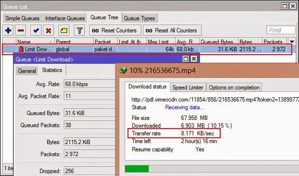Image resolution: width=299 pixels, height=176 pixels.
Task: Click the 'global' parent cell
Action: click(74, 49)
